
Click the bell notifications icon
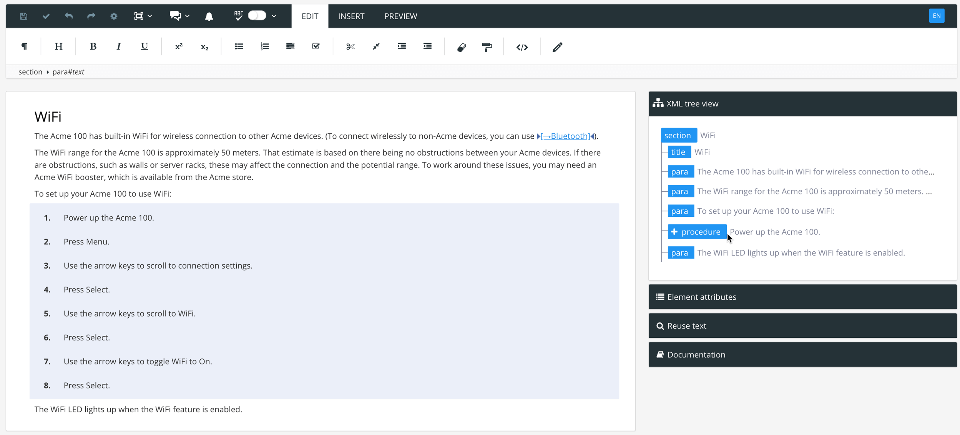point(209,16)
